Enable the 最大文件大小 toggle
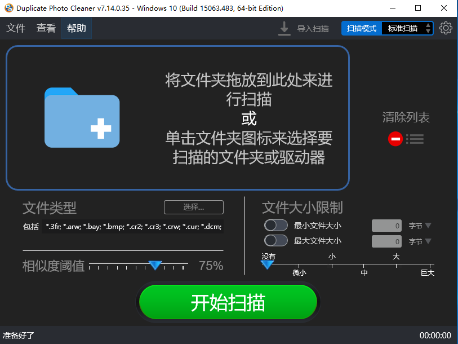Viewport: 458px width, 344px height. tap(276, 241)
